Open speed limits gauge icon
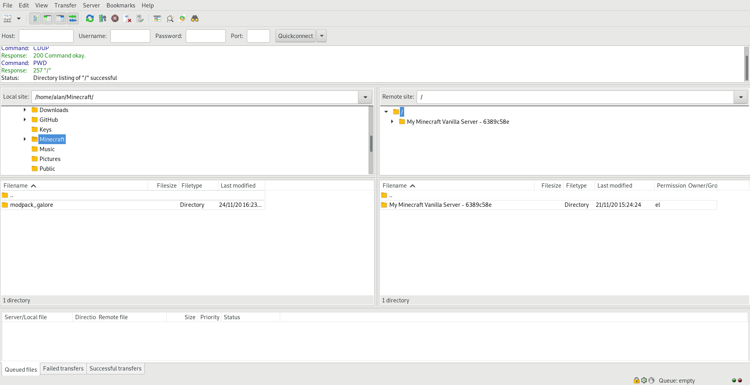750x385 pixels. click(x=651, y=380)
